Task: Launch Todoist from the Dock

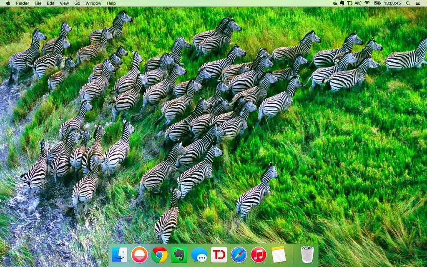Action: click(x=219, y=255)
